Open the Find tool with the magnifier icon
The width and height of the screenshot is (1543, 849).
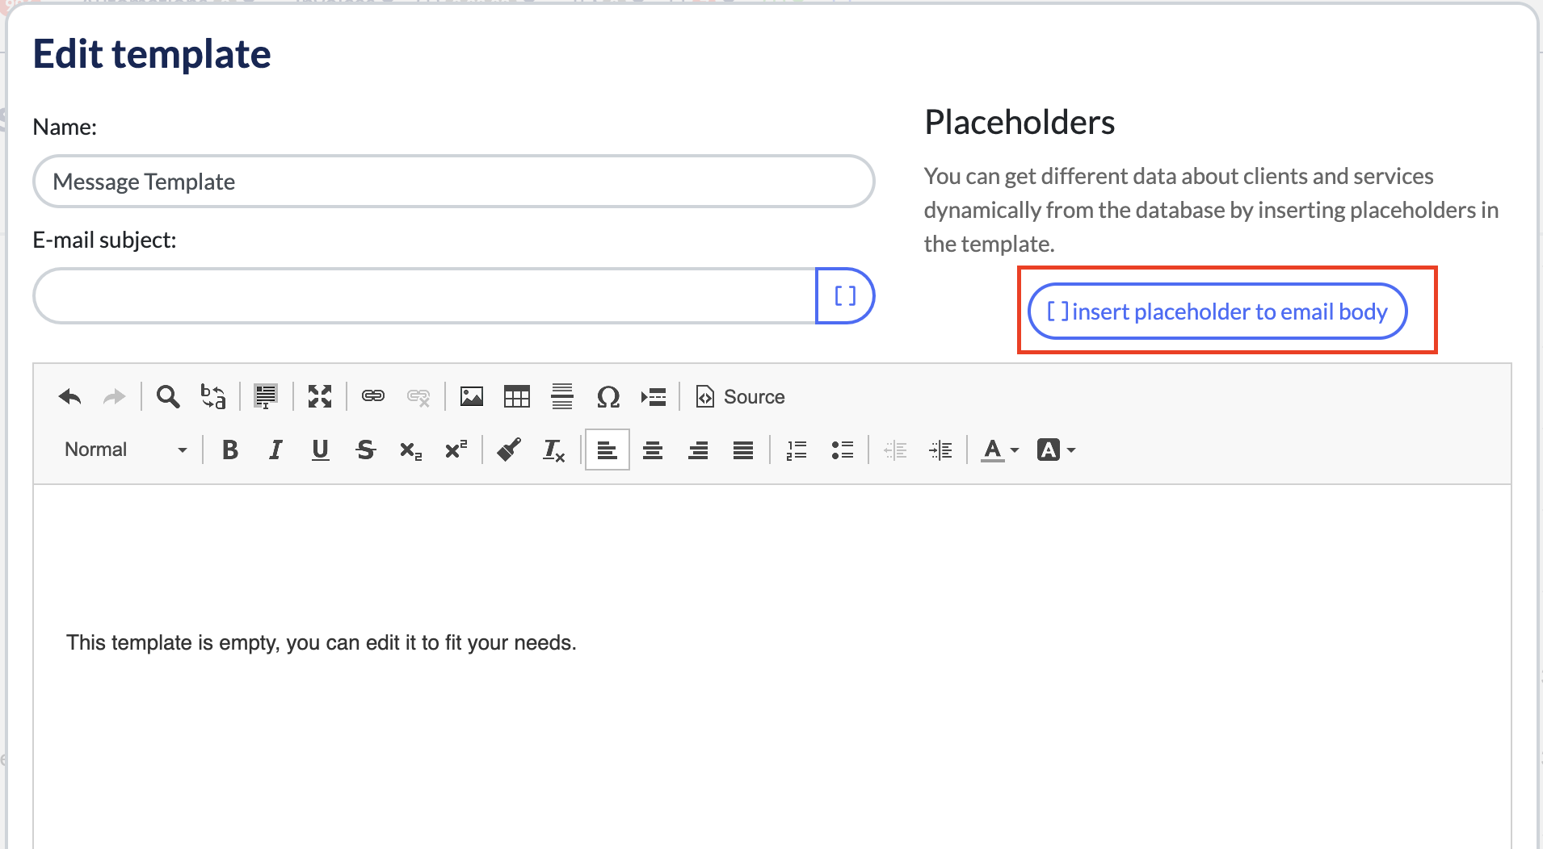pos(167,396)
